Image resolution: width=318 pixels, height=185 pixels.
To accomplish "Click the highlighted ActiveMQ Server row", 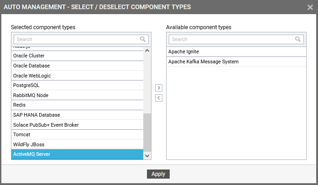I will [77, 154].
